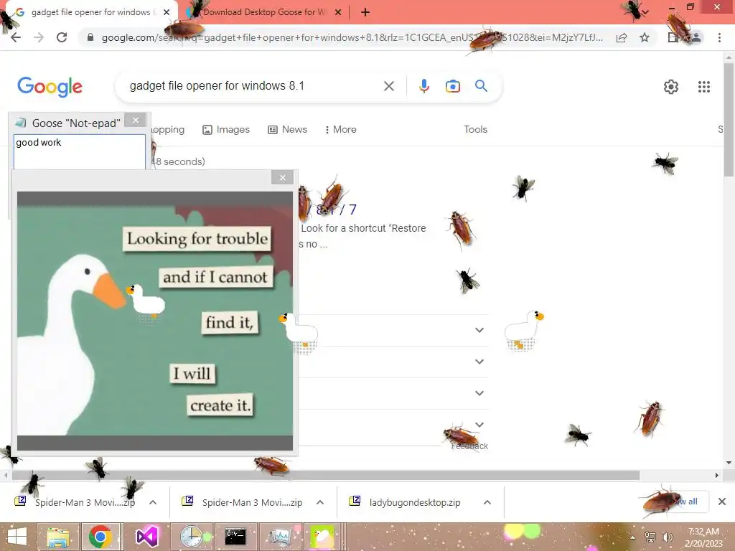Viewport: 735px width, 551px height.
Task: Open the search Tools options
Action: (475, 130)
